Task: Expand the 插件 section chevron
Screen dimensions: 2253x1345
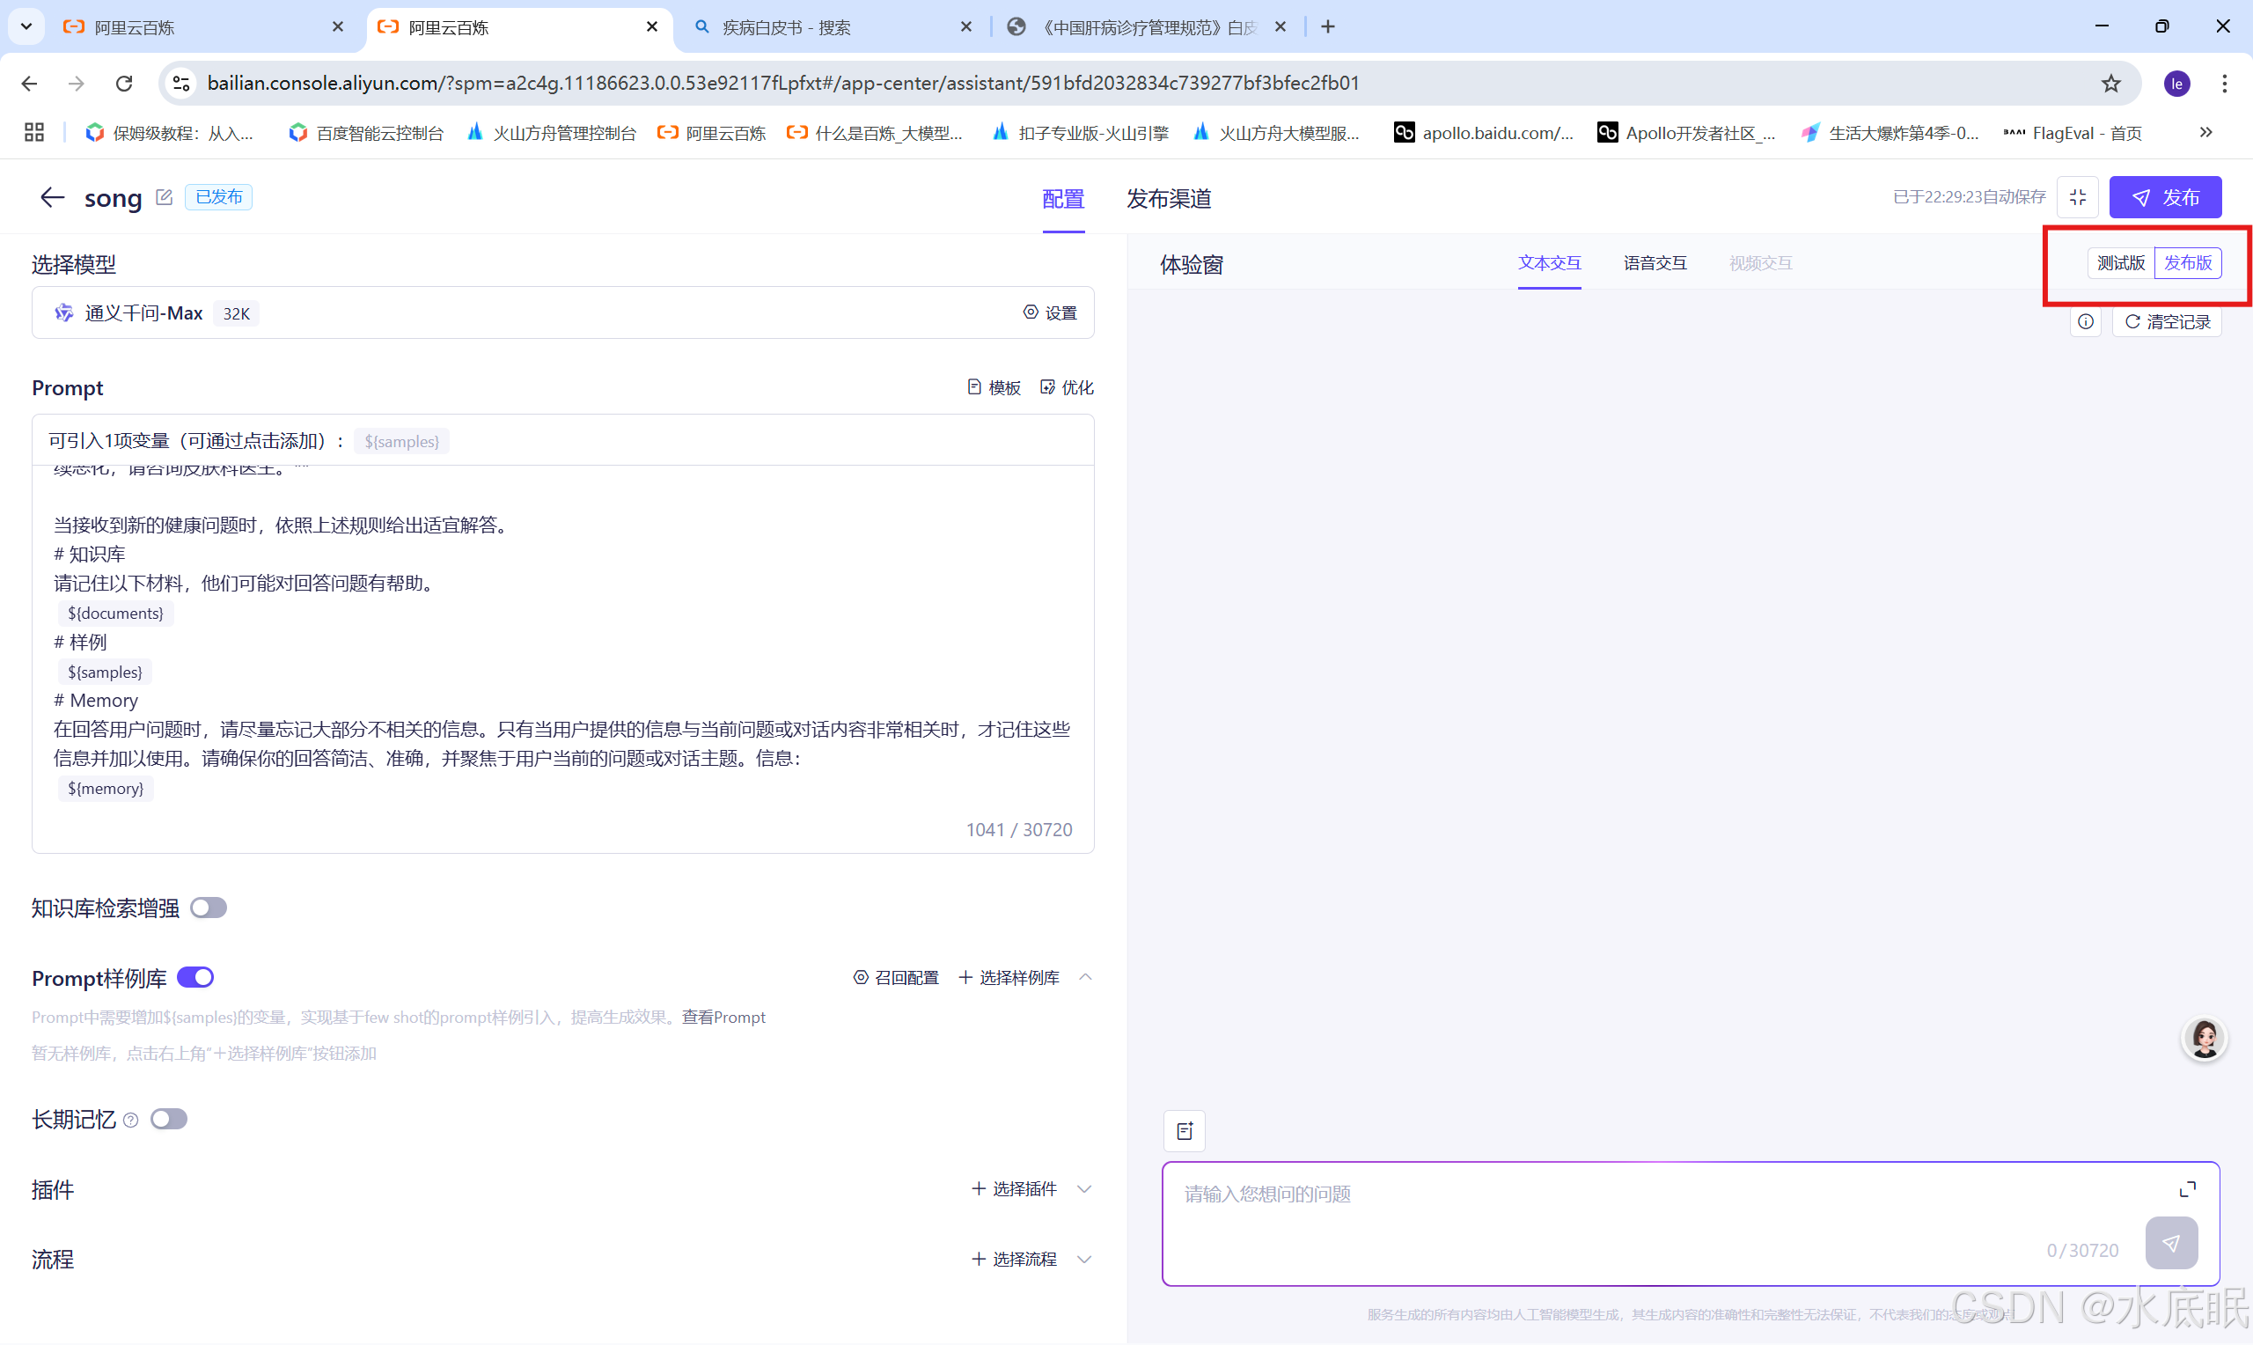Action: tap(1084, 1188)
